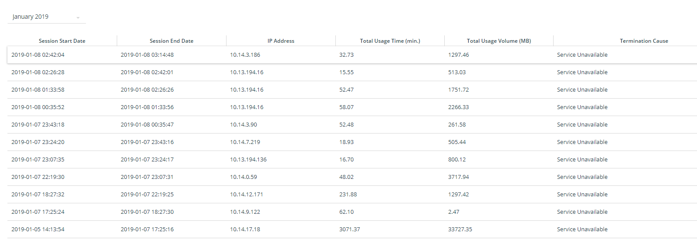Select the row starting 2019-01-08 02:42:04
Screen dimensions: 697x250
pyautogui.click(x=38, y=55)
